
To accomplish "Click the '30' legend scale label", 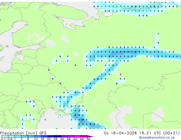I will click(62, 139).
